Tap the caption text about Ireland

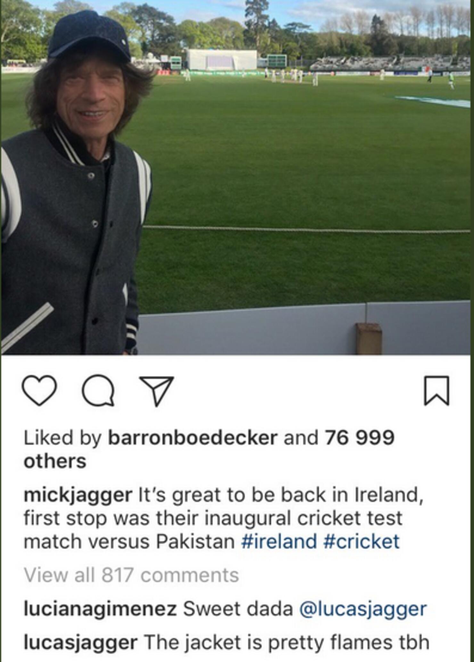tap(224, 518)
